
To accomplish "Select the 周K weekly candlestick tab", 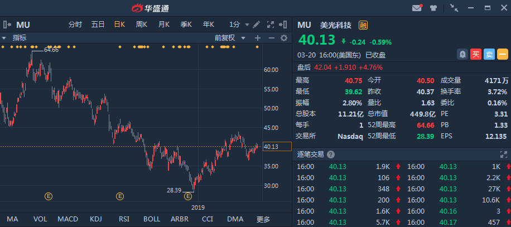I will tap(142, 25).
